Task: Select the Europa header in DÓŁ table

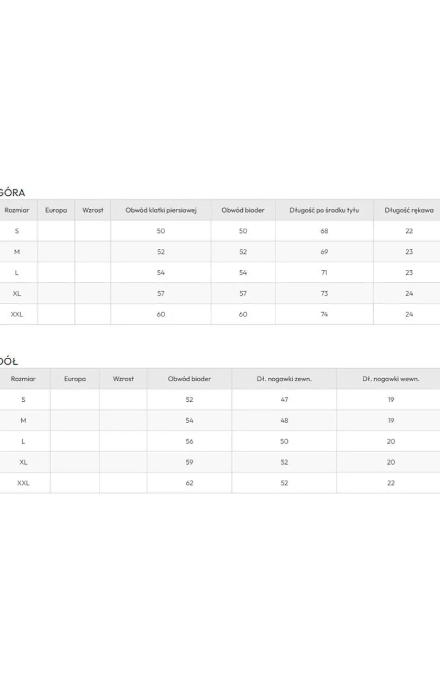Action: [x=75, y=379]
